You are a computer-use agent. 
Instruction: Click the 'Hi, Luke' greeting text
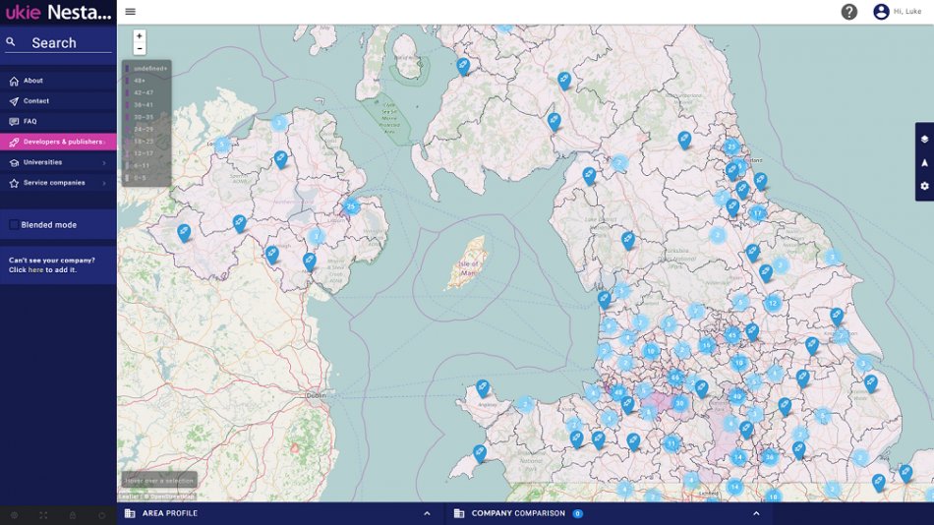(x=907, y=12)
